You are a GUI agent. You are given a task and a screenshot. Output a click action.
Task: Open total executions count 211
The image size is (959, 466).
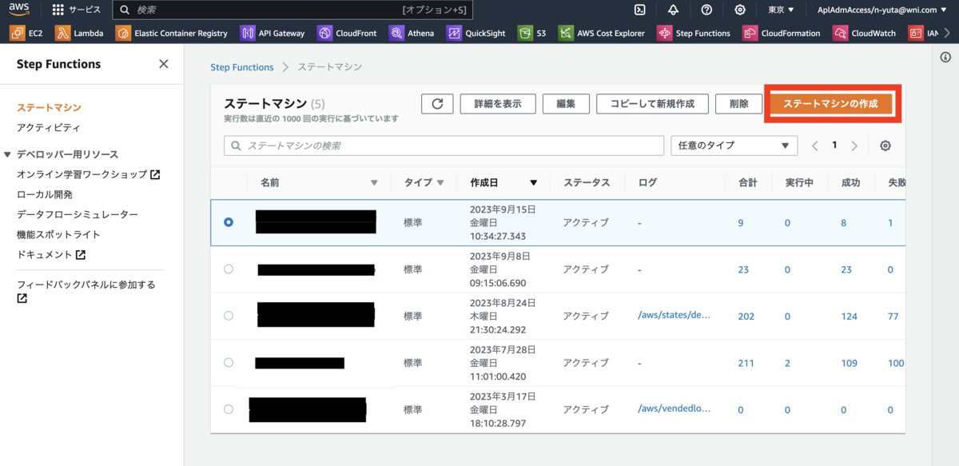[746, 363]
